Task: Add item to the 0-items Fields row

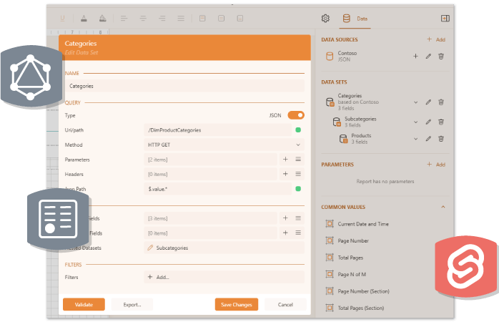Action: pos(285,233)
